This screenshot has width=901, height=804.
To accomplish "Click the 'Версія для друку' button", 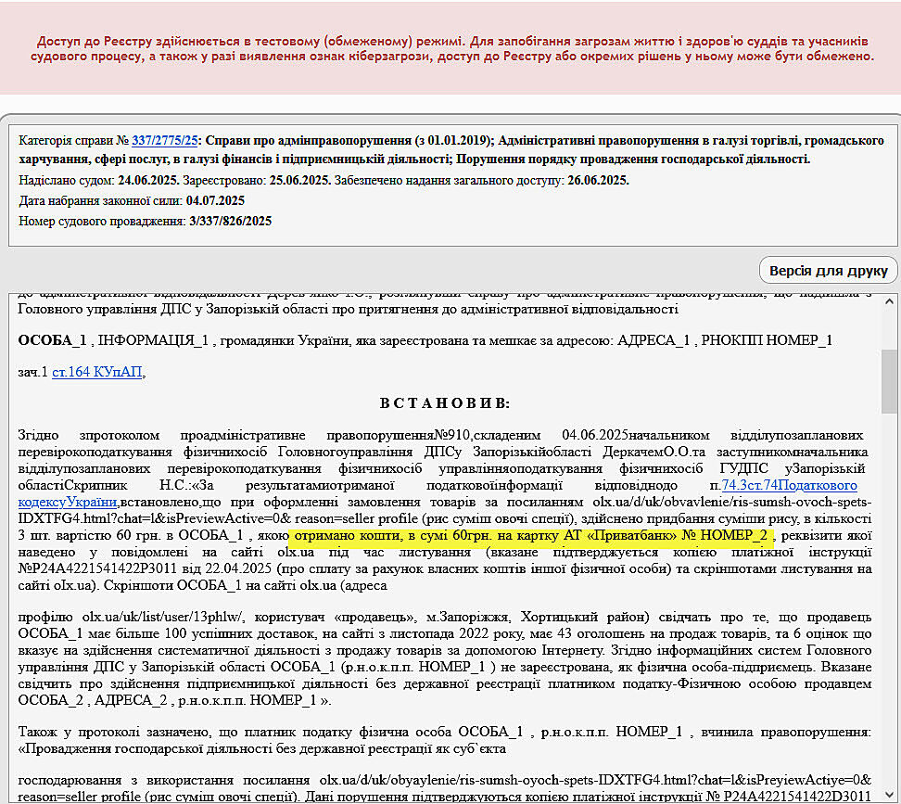I will (829, 271).
